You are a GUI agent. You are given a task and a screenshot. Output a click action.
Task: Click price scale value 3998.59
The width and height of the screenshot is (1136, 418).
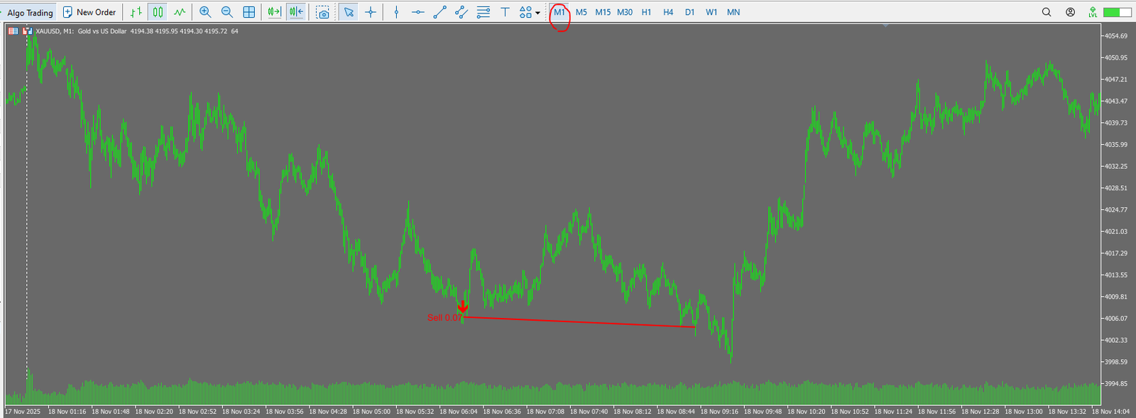coord(1115,362)
